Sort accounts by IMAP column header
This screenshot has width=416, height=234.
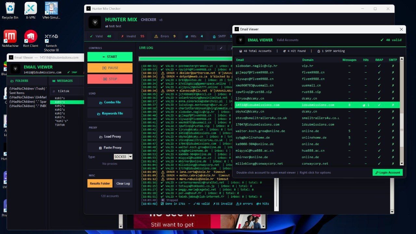(x=379, y=60)
